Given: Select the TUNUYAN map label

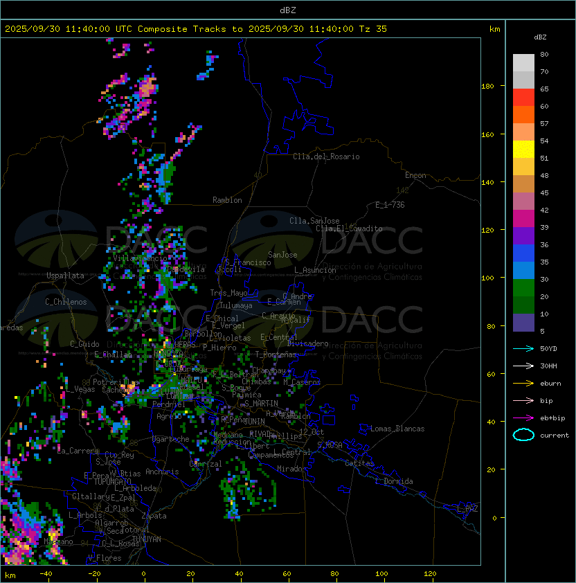Looking at the screenshot, I should (147, 539).
